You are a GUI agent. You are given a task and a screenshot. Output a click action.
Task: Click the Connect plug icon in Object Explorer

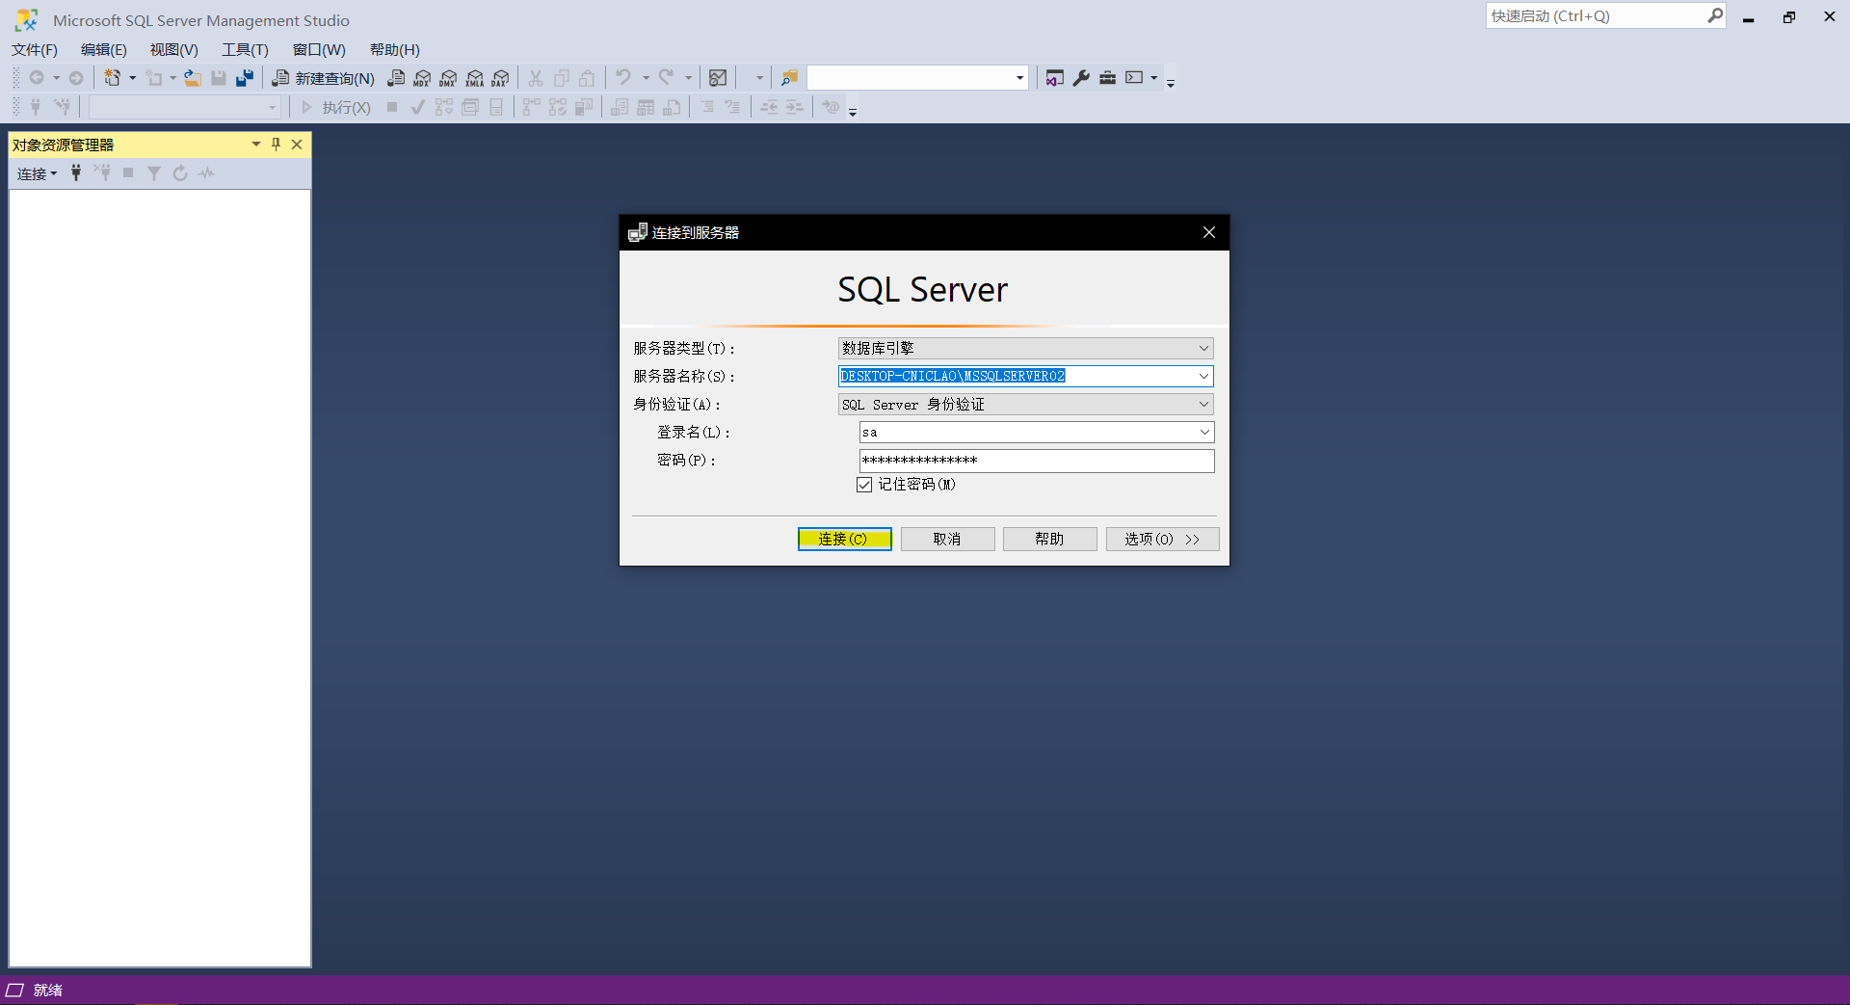click(75, 173)
